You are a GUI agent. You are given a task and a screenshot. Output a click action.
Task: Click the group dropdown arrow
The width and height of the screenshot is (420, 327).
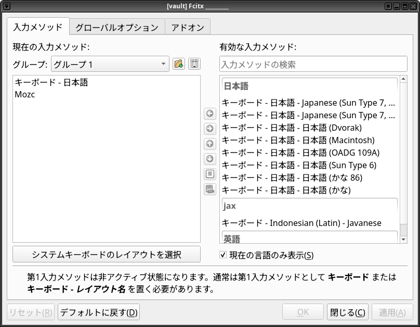pyautogui.click(x=163, y=64)
